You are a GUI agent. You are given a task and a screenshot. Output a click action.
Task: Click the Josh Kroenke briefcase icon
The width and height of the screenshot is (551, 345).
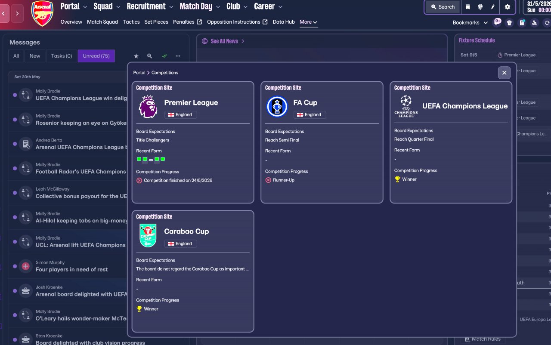[x=25, y=291]
